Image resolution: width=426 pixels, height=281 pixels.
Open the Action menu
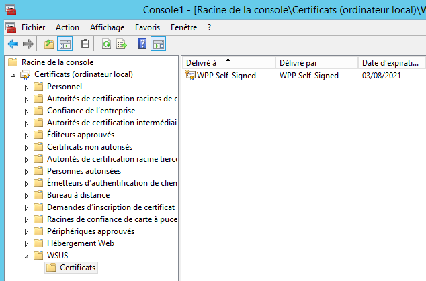67,27
